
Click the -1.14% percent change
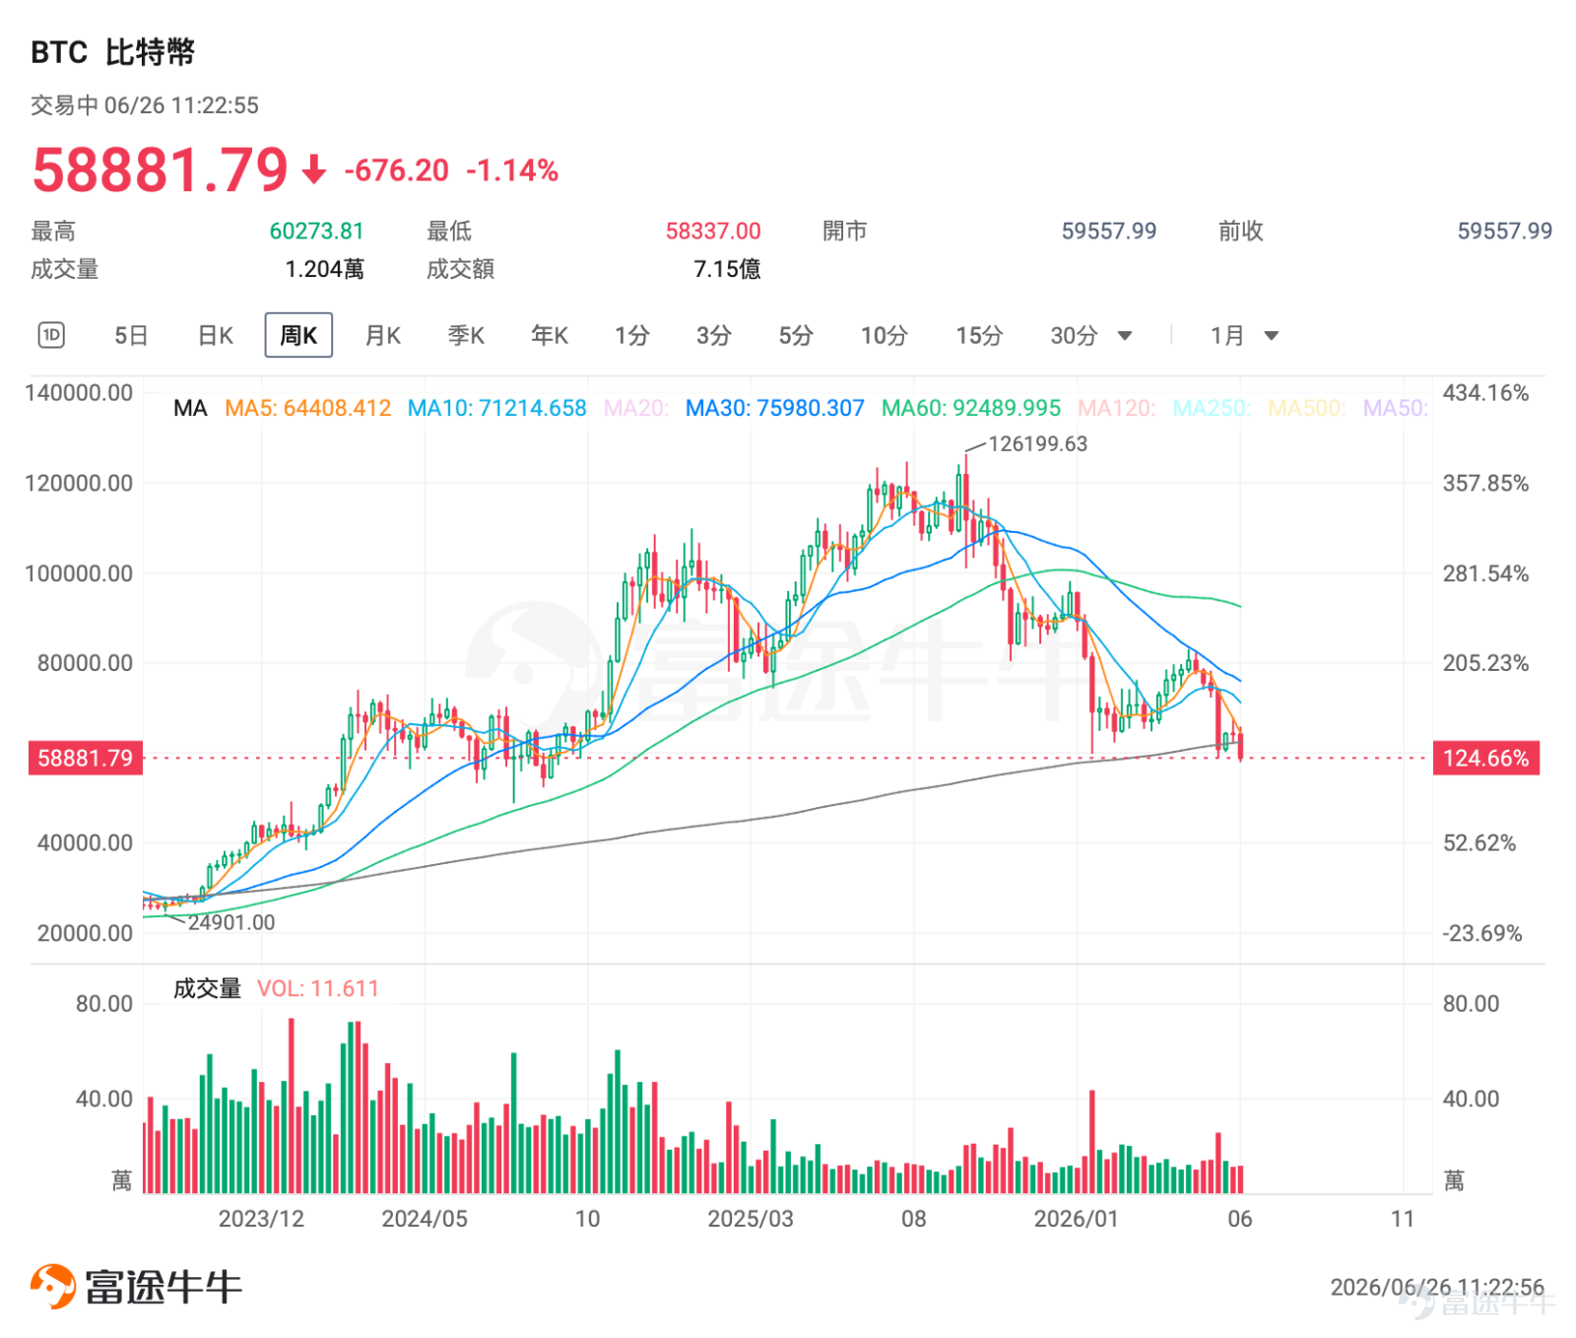[512, 170]
